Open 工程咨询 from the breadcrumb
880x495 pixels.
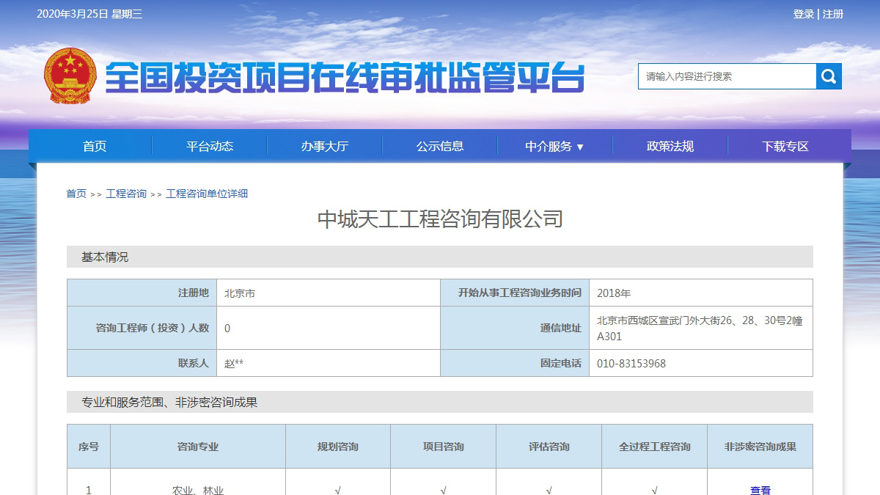click(126, 193)
